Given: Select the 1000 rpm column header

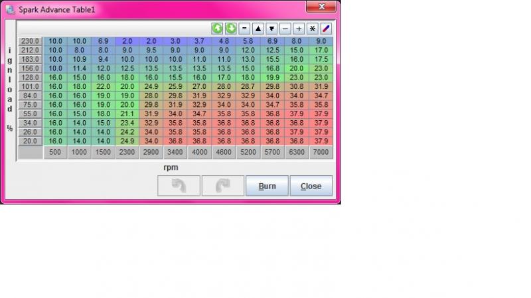Looking at the screenshot, I should [x=79, y=153].
